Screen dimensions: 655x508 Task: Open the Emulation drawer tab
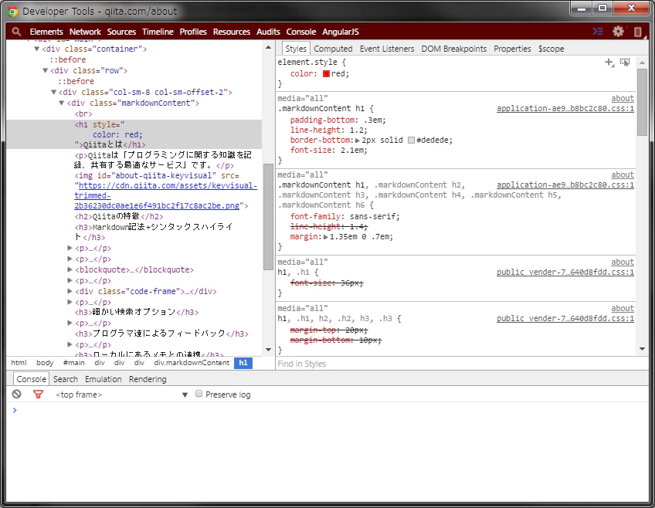click(104, 379)
